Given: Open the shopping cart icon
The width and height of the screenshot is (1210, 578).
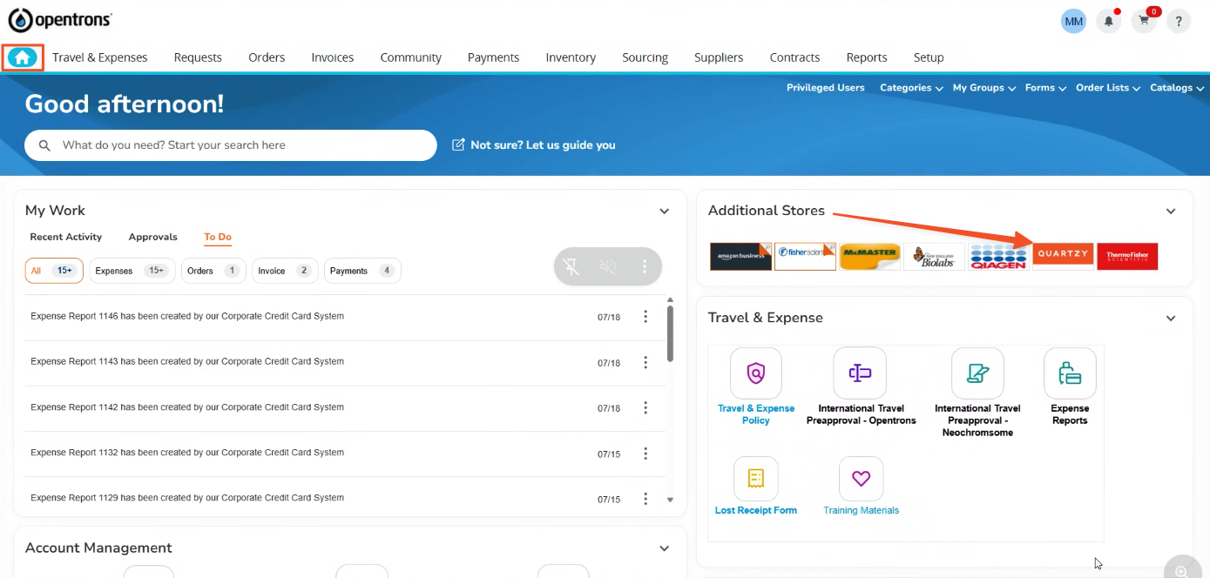Looking at the screenshot, I should 1143,22.
